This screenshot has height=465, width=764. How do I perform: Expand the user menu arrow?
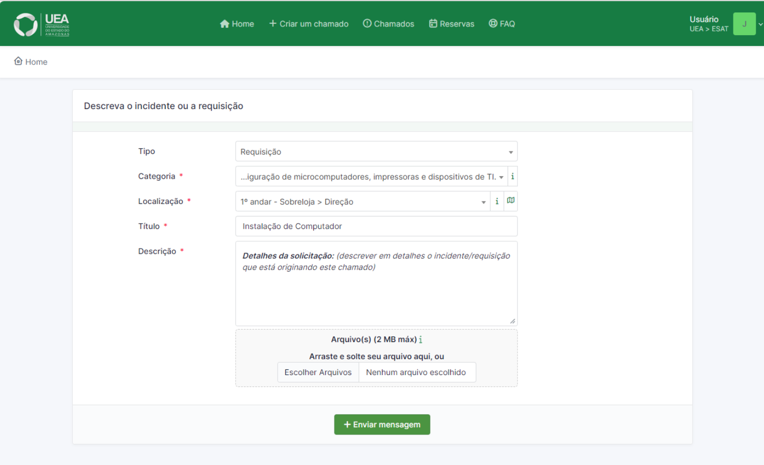(760, 24)
